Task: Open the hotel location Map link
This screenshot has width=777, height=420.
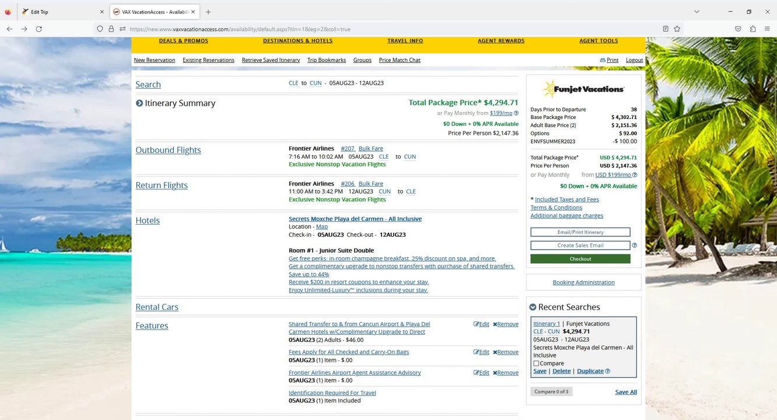Action: coord(321,227)
